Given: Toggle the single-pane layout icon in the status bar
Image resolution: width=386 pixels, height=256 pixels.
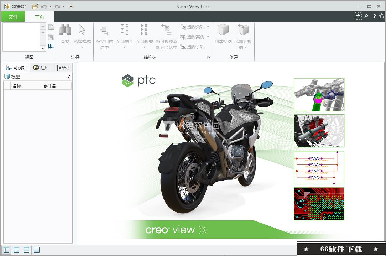Looking at the screenshot, I should coord(37,250).
